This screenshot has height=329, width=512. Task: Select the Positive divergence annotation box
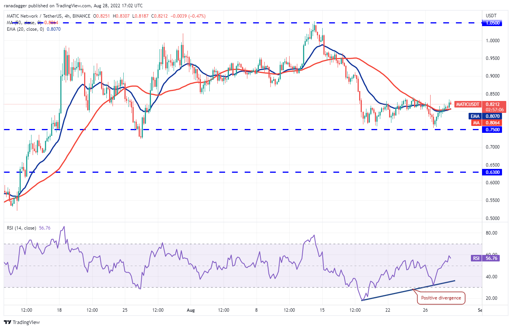(x=441, y=298)
